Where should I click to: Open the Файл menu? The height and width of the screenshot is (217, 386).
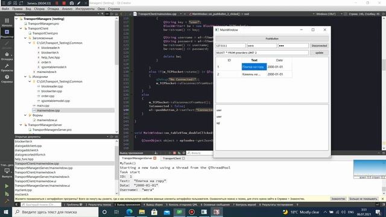5,8
